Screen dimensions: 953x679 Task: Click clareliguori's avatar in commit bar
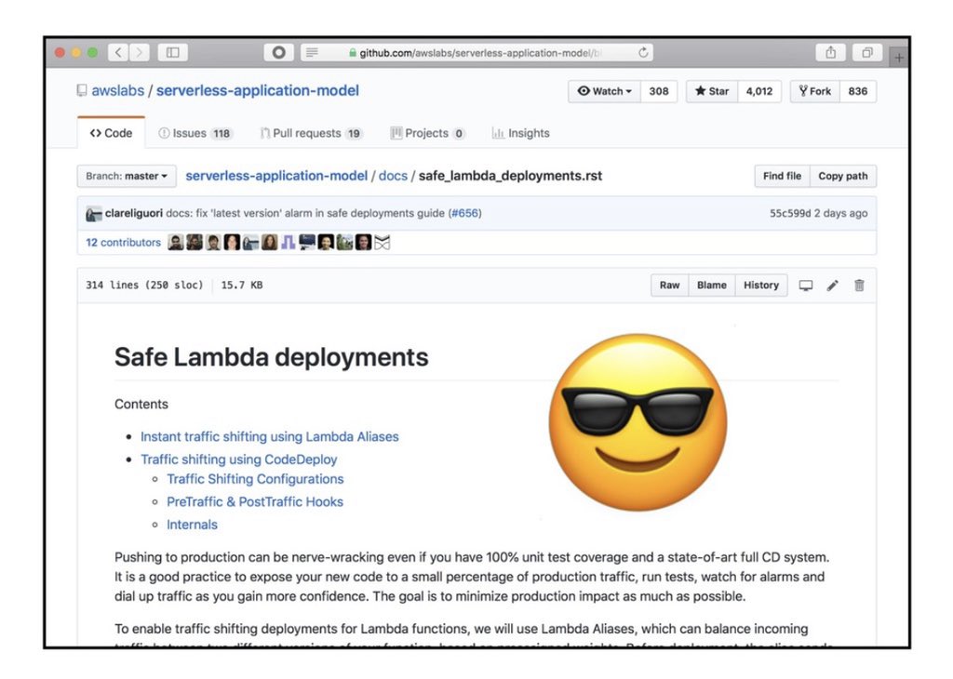(94, 214)
